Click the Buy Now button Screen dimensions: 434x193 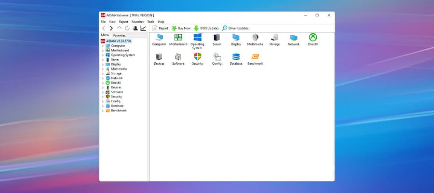click(181, 28)
